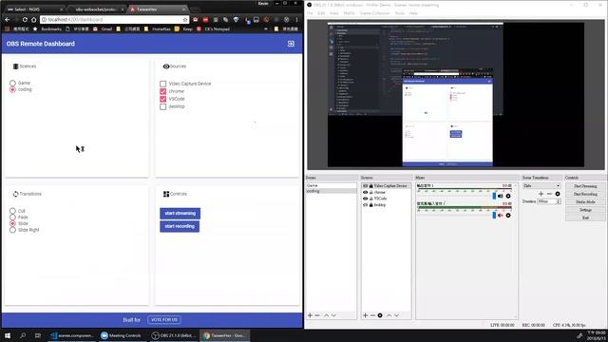
Task: Unmute the second mixer audio channel
Action: 501,216
